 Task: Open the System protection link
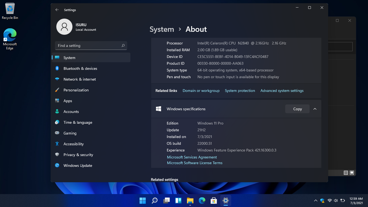240,91
